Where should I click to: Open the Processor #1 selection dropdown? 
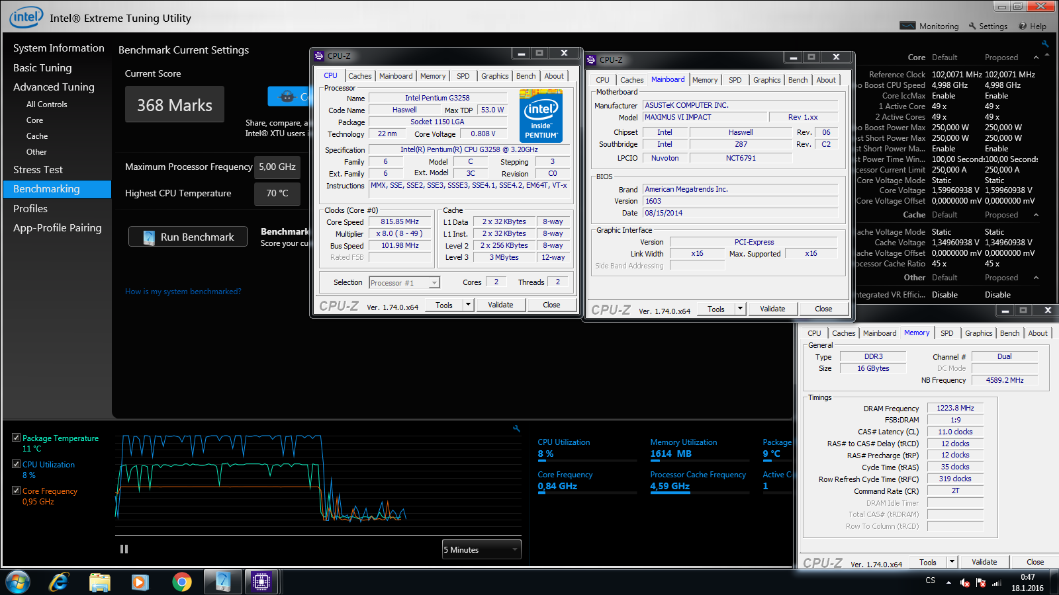point(404,283)
